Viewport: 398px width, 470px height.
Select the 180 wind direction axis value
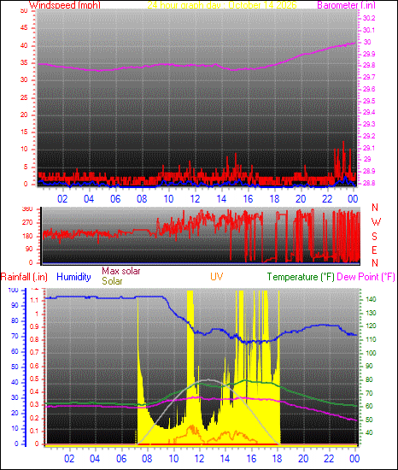point(27,236)
